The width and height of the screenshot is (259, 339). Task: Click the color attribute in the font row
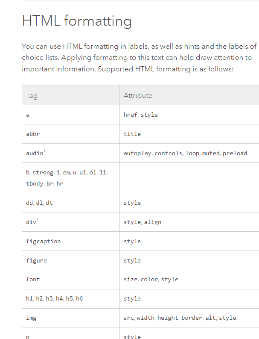pos(149,279)
